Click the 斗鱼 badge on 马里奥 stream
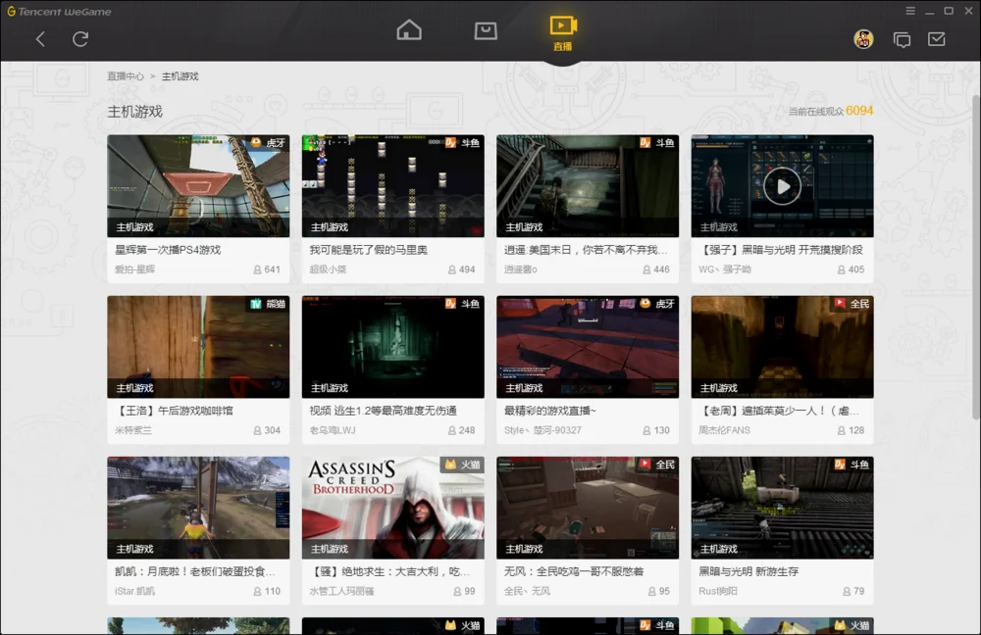 click(x=463, y=142)
